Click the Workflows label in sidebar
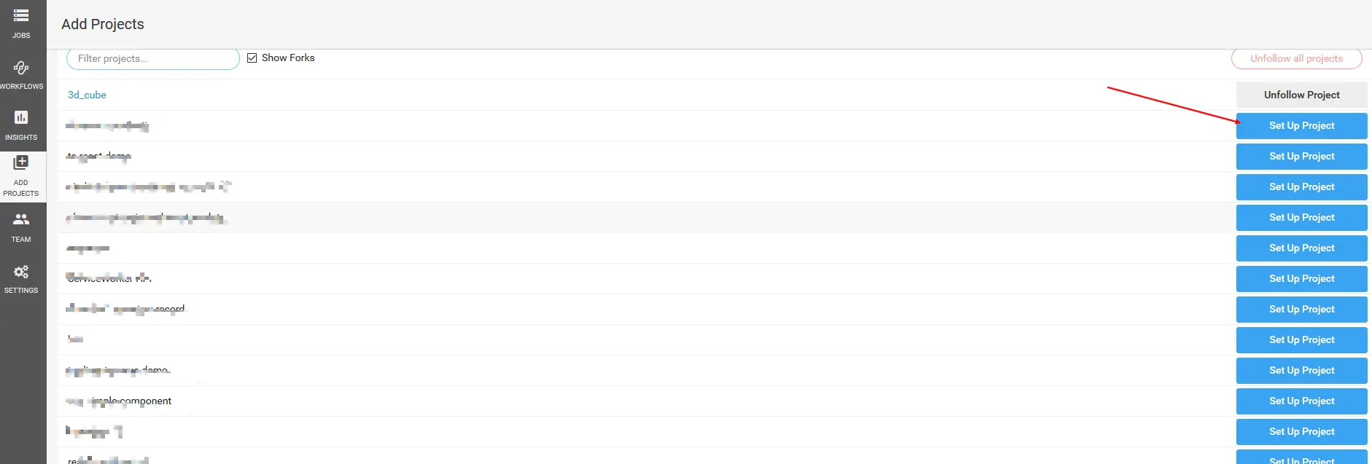 (x=21, y=86)
